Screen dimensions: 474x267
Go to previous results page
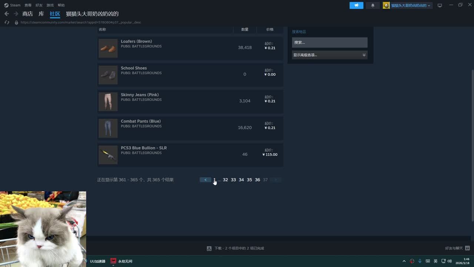click(x=205, y=180)
